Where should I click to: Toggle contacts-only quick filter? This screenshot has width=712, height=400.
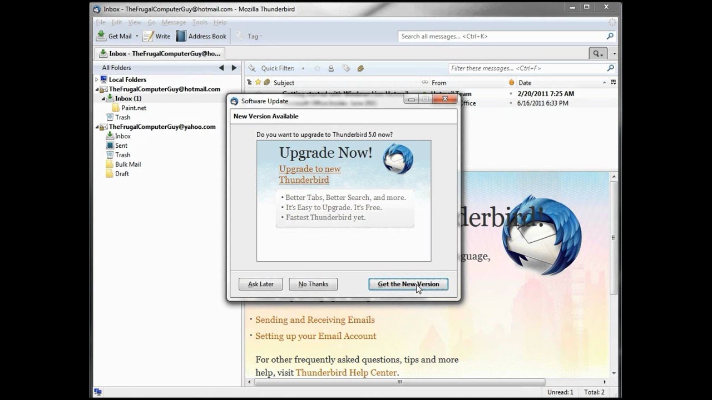click(x=331, y=68)
